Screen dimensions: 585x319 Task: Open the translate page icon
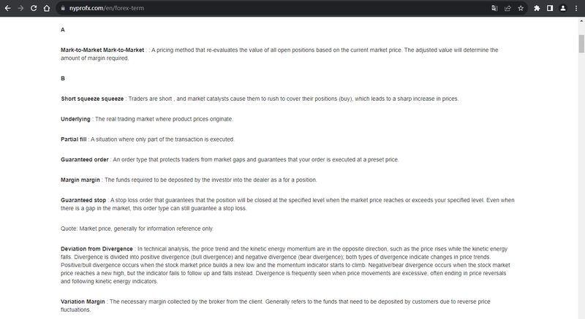tap(494, 8)
